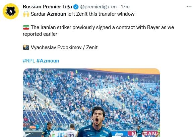Click the Russian Premier Liga account name
This screenshot has width=196, height=137.
[47, 7]
